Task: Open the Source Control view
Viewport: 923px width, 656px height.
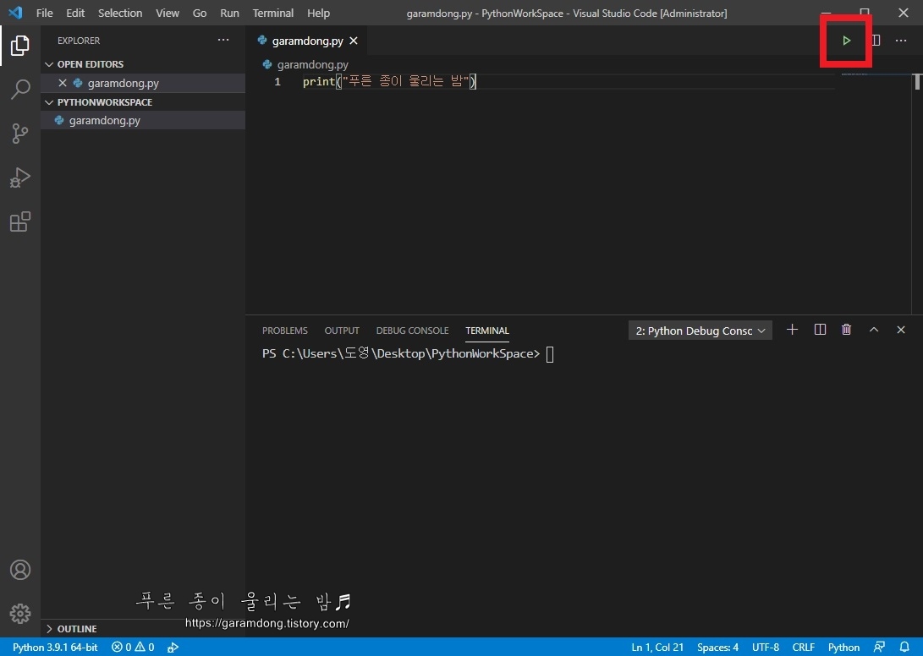Action: pos(20,134)
